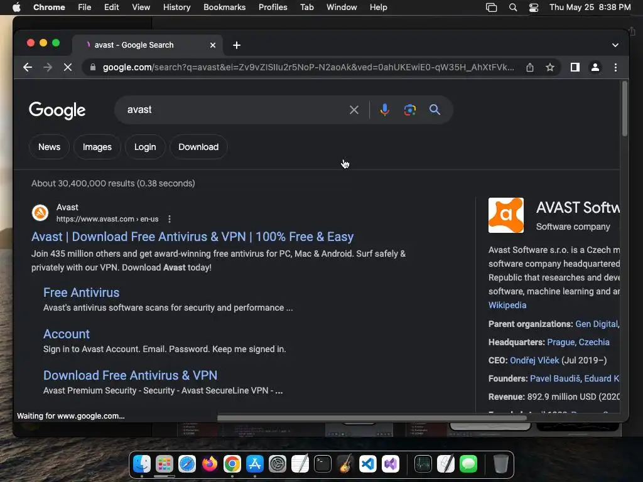Open the Account sitelink
This screenshot has height=482, width=643.
point(67,334)
